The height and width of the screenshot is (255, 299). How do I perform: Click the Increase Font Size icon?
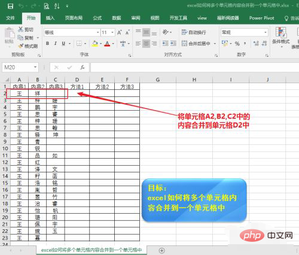pyautogui.click(x=120, y=32)
